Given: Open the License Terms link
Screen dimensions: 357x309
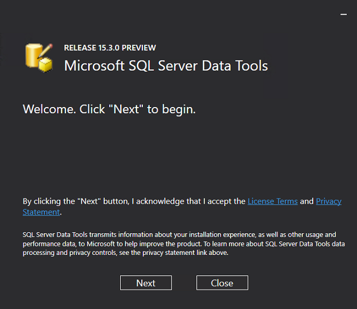Looking at the screenshot, I should pyautogui.click(x=272, y=201).
